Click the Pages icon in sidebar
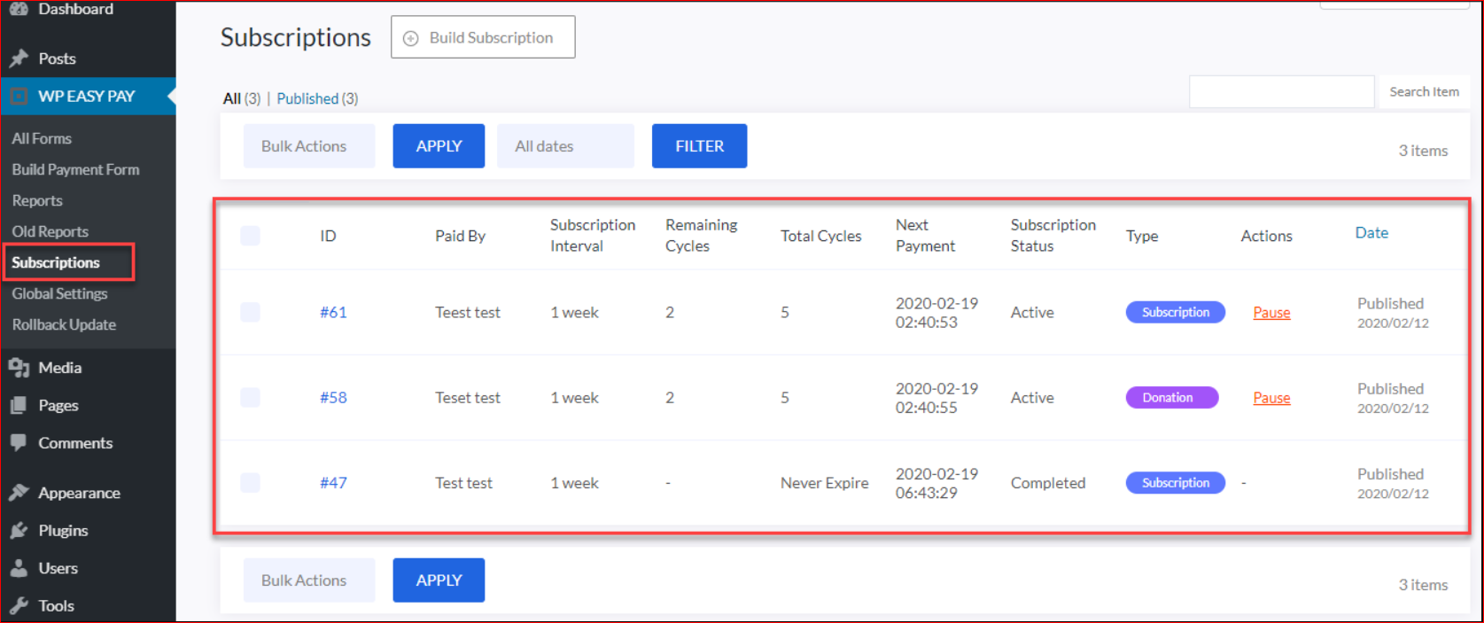 [19, 406]
